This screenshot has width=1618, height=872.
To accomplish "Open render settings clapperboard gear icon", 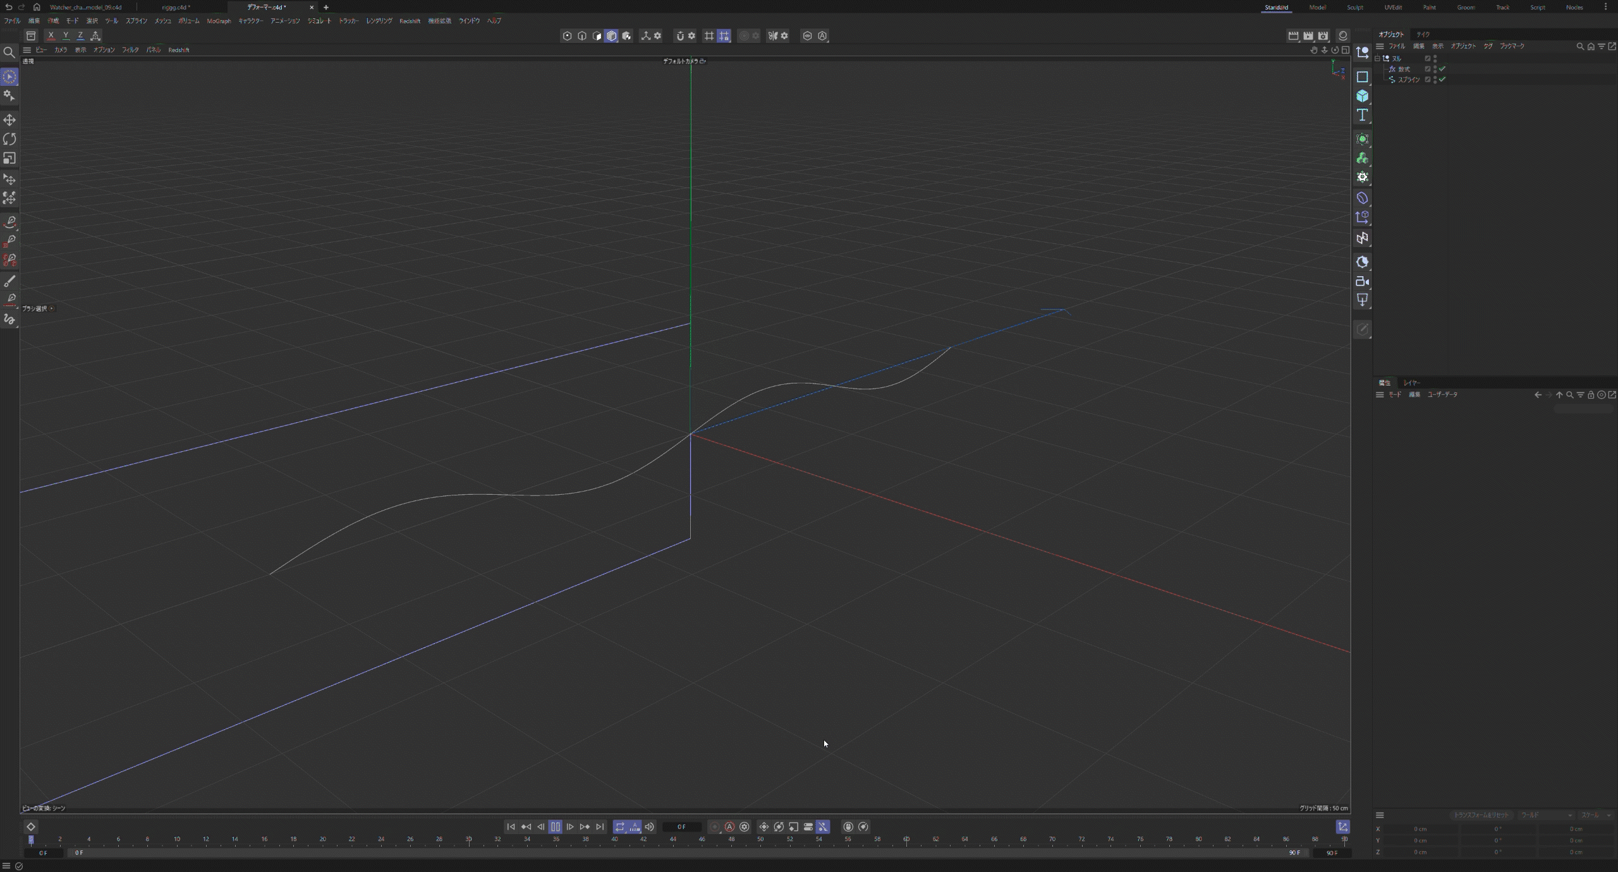I will (1323, 35).
